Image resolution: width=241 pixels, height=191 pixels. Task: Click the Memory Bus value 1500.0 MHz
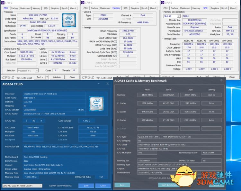pos(147,160)
